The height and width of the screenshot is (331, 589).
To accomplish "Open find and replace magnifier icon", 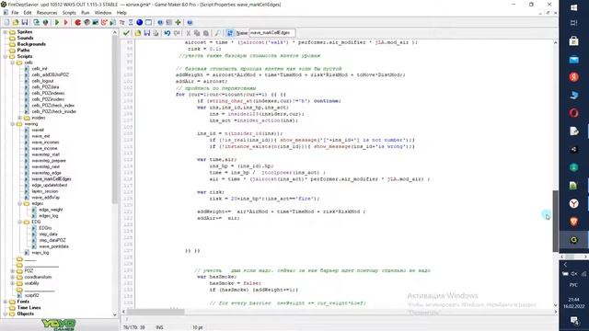I will 217,33.
